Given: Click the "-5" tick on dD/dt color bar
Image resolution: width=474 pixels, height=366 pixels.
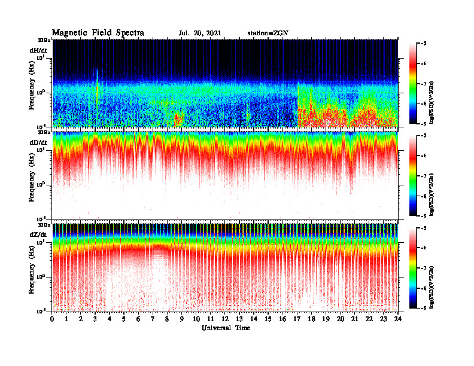Looking at the screenshot, I should [424, 136].
